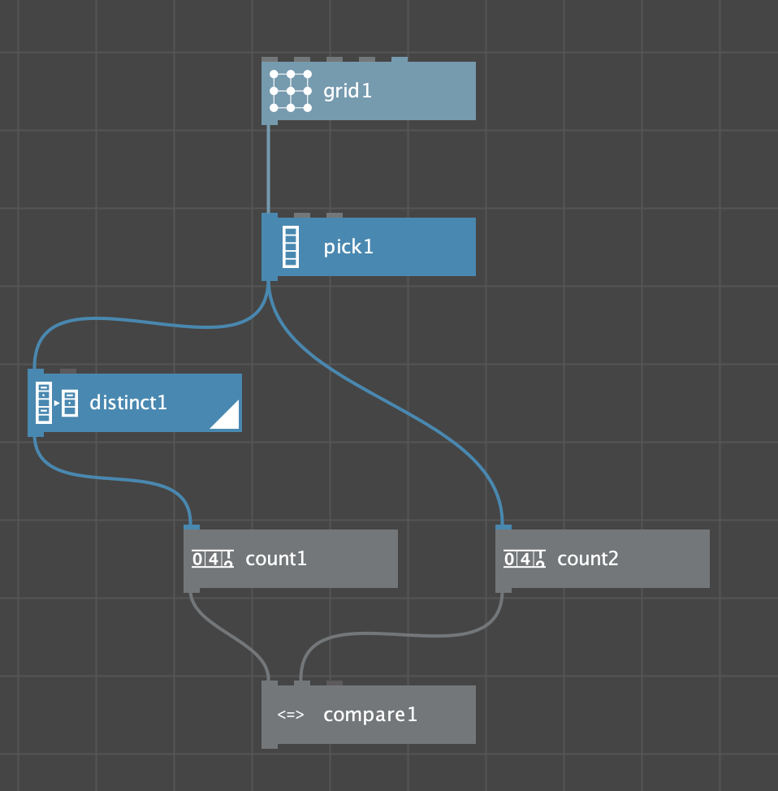Click the connected first input port on pick1
Image resolution: width=778 pixels, height=791 pixels.
[x=270, y=215]
